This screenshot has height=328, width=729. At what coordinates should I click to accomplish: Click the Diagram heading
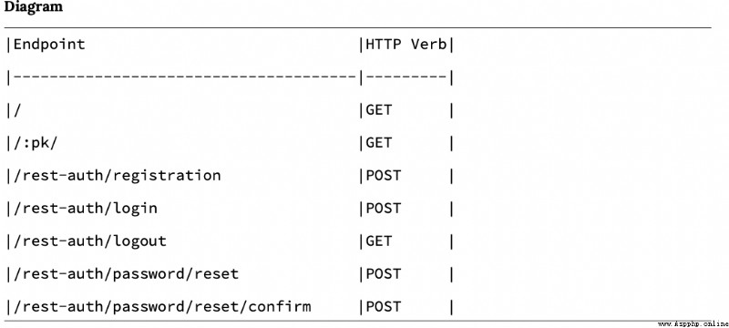pos(33,8)
